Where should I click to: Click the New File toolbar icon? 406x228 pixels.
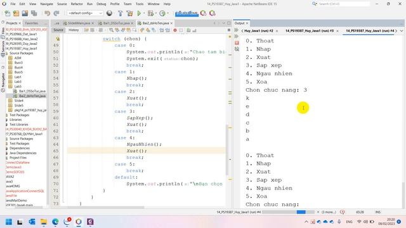point(8,13)
